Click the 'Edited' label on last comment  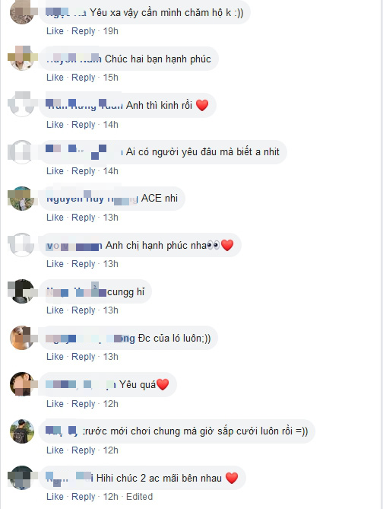pyautogui.click(x=139, y=497)
